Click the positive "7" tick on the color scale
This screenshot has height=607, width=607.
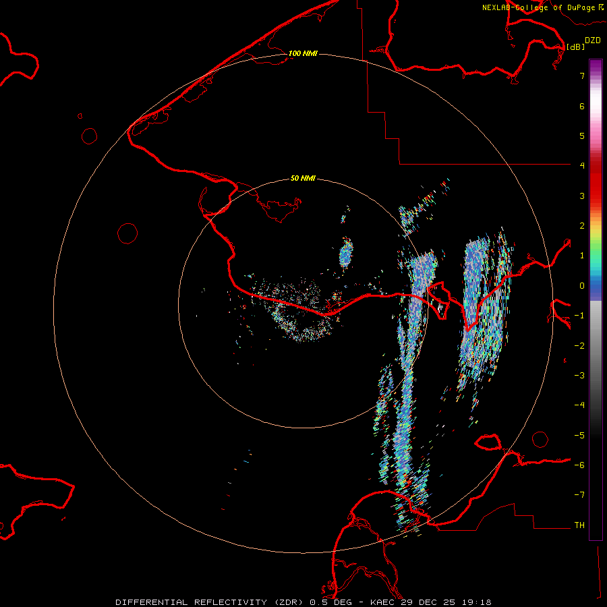click(x=582, y=76)
